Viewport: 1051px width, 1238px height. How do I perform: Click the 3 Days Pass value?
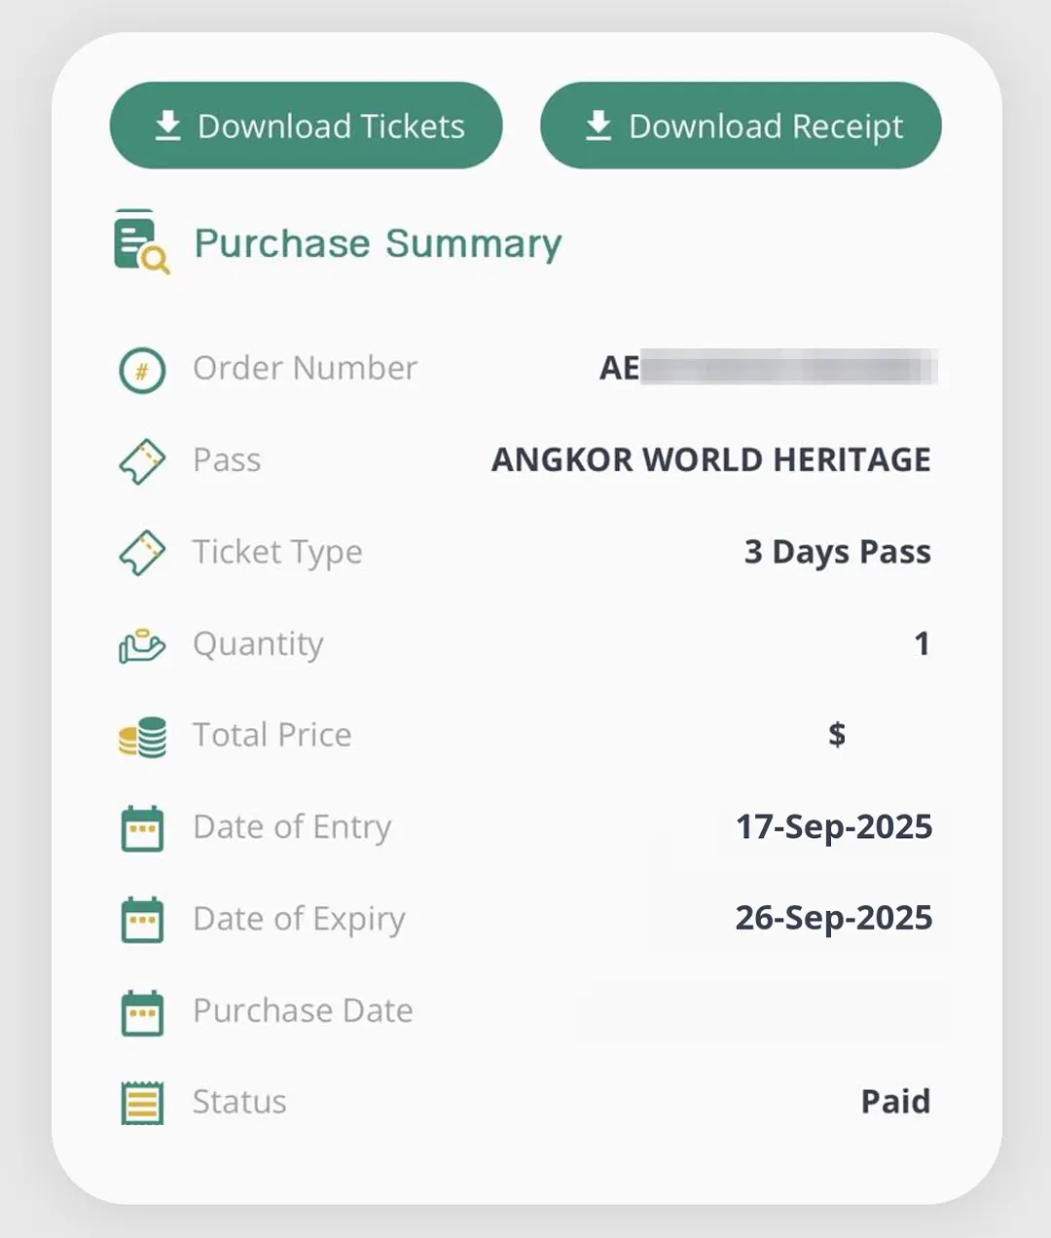tap(837, 552)
